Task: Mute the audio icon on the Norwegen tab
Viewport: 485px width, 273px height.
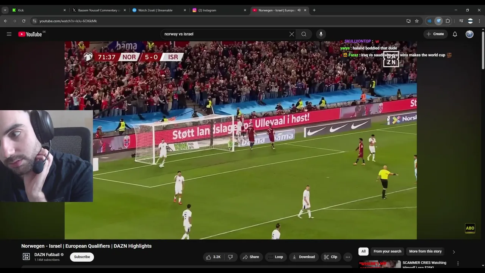Action: click(x=299, y=10)
